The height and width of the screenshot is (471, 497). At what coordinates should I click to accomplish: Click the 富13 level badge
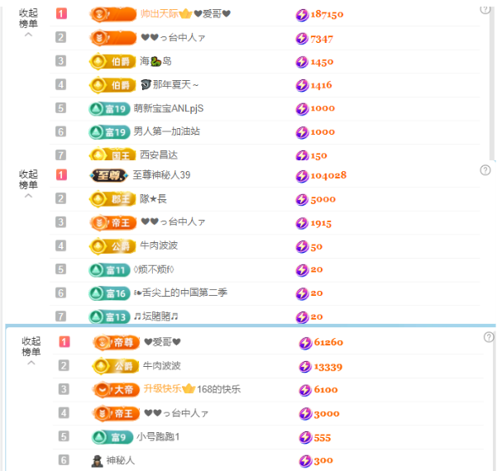tap(109, 316)
